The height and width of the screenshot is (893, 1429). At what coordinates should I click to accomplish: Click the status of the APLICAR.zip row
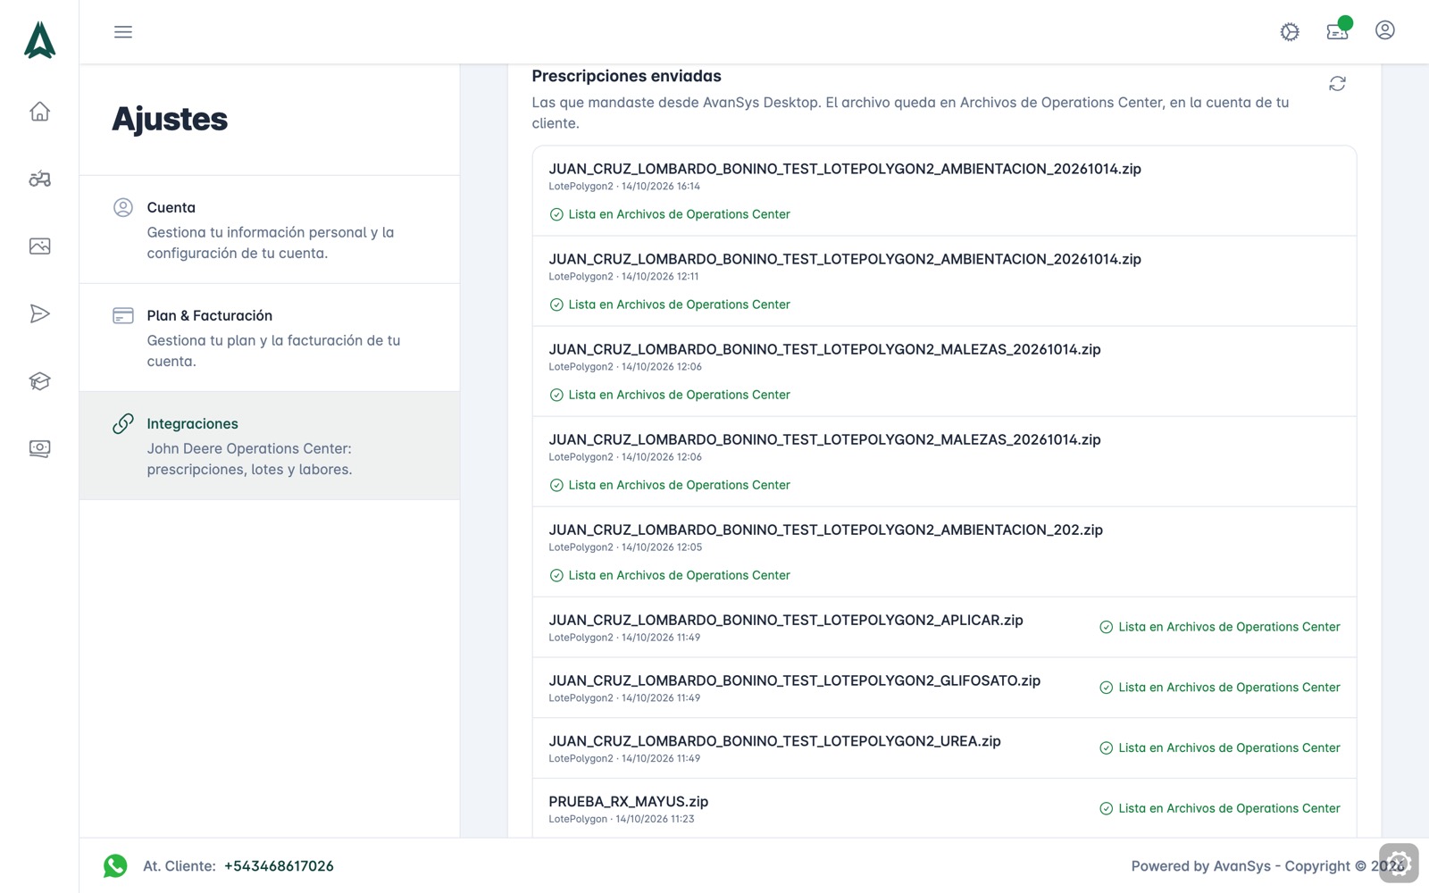tap(1219, 627)
